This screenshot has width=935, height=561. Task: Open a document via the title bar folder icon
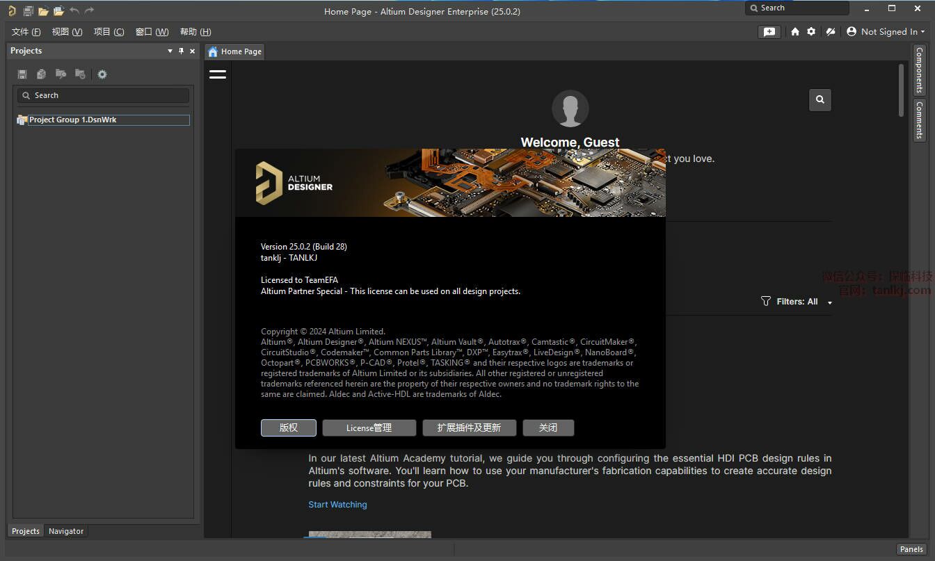click(43, 11)
